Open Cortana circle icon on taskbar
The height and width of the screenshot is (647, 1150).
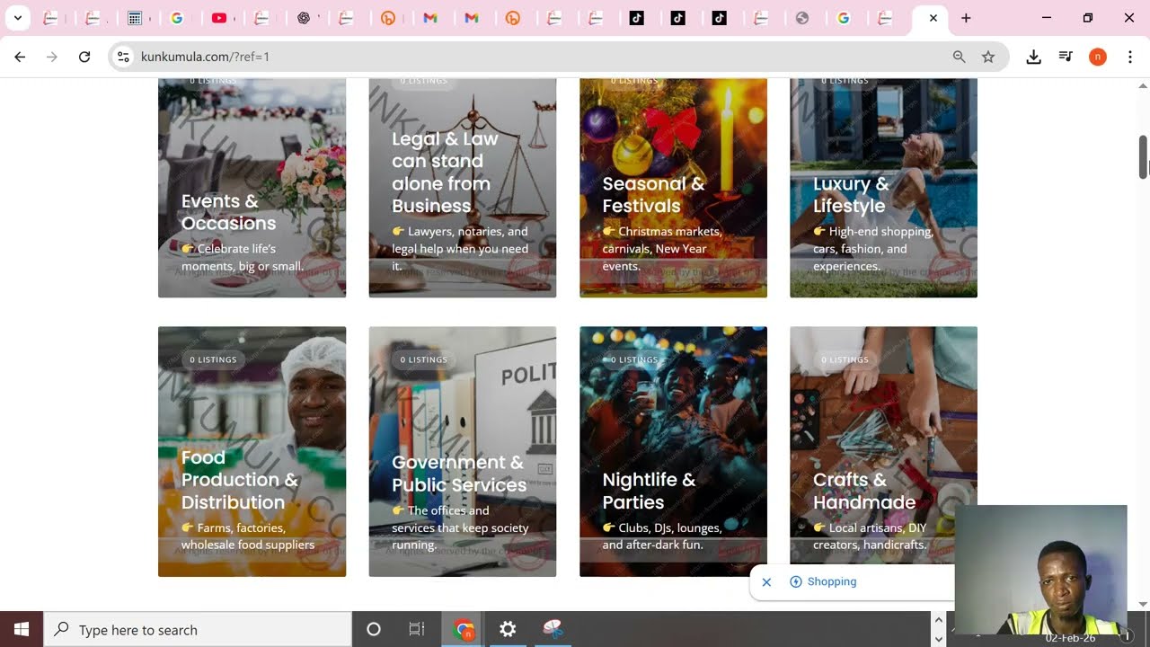374,629
